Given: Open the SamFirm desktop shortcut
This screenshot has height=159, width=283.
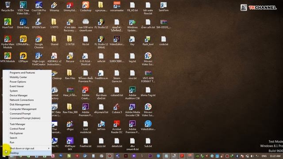Looking at the screenshot, I should pos(164,7).
